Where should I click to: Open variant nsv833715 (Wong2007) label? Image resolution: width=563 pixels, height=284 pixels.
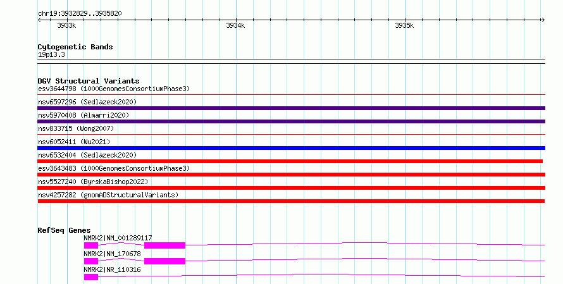(x=76, y=128)
